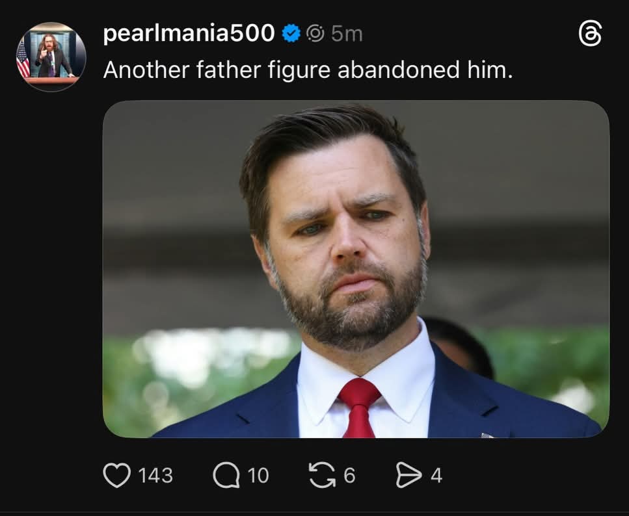629x516 pixels.
Task: Like the post with the heart icon
Action: [117, 475]
